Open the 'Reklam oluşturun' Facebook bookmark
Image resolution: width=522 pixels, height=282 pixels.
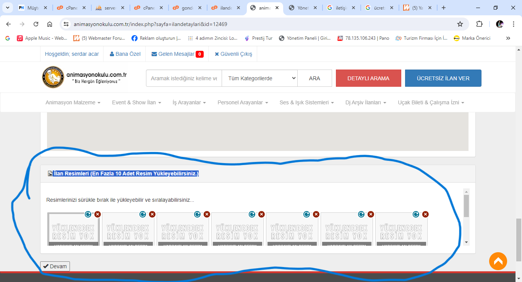point(156,38)
